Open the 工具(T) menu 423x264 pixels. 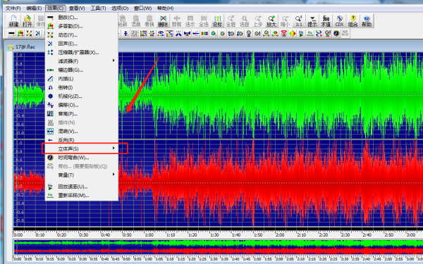[x=98, y=8]
